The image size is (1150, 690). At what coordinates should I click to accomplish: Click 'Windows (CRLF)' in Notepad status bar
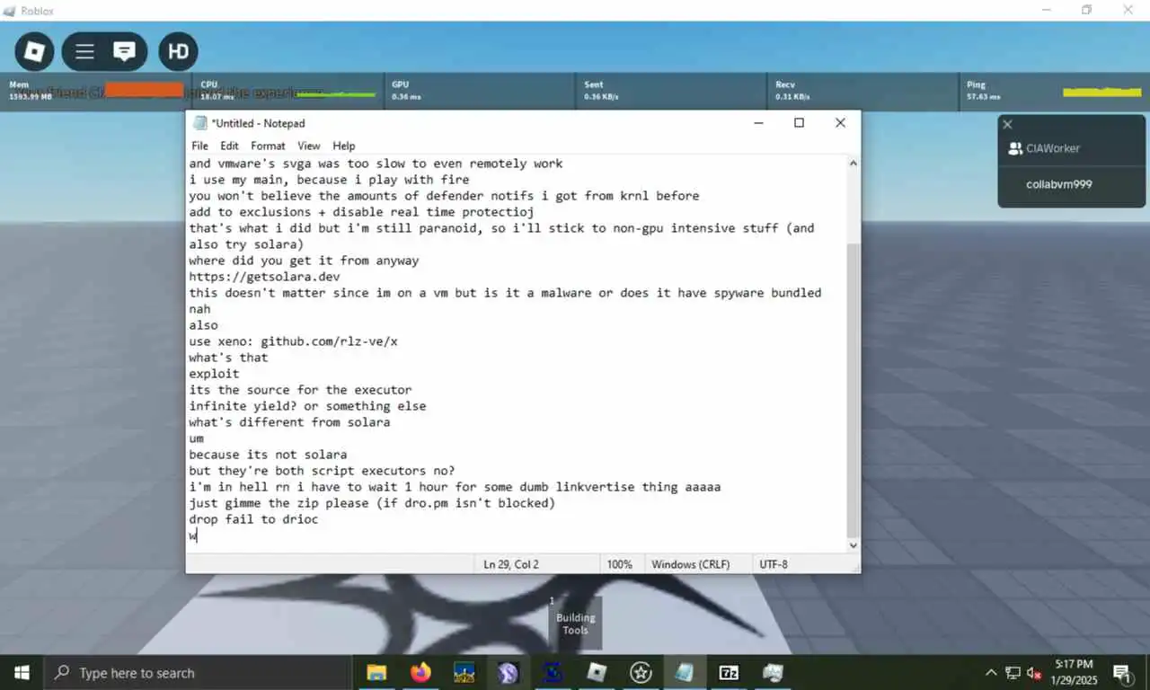(x=690, y=564)
